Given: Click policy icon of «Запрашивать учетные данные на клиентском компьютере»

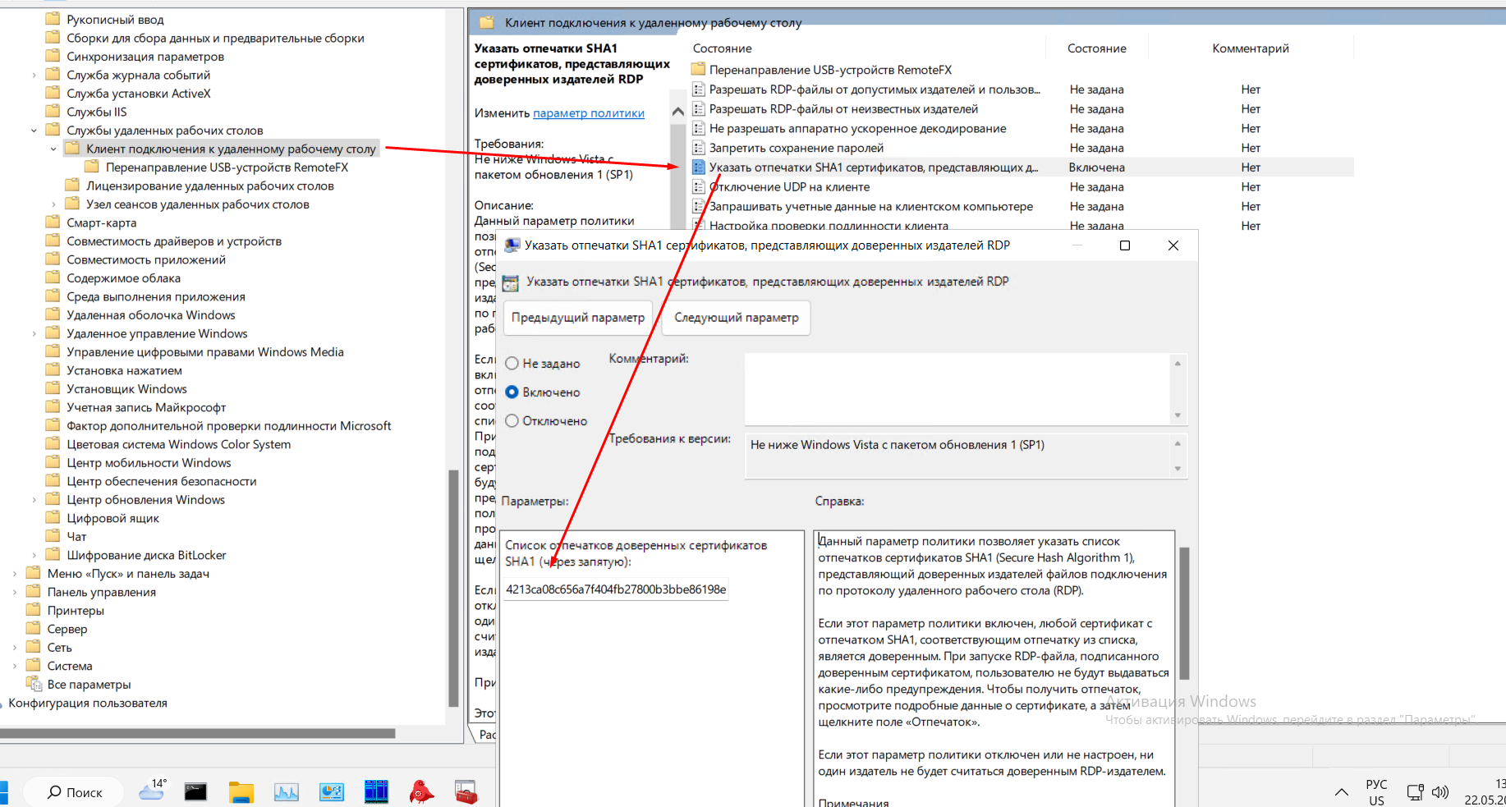Looking at the screenshot, I should [x=699, y=207].
